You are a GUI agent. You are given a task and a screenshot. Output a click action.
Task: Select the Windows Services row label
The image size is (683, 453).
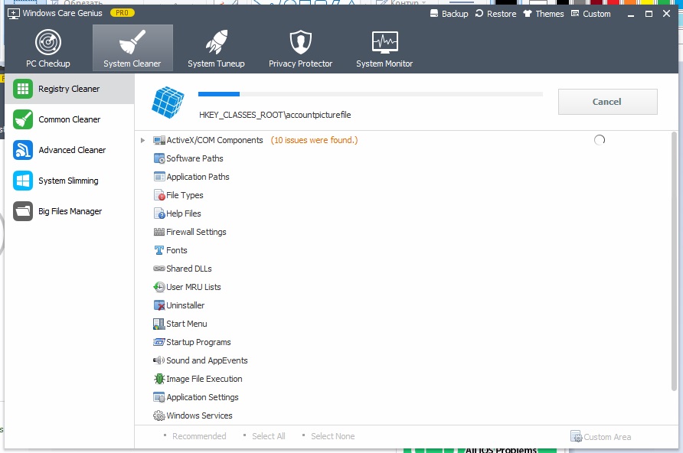(x=199, y=416)
